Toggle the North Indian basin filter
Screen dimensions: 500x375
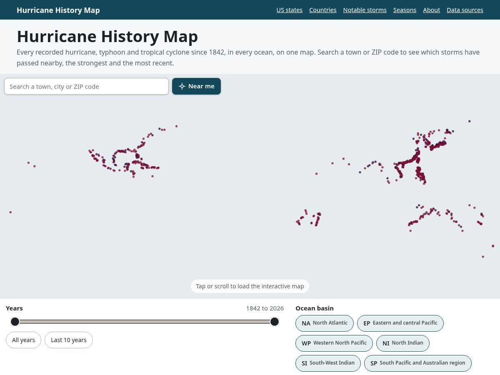[403, 343]
